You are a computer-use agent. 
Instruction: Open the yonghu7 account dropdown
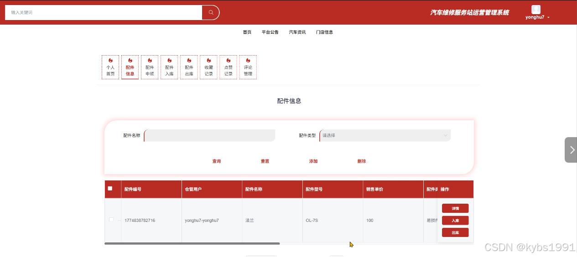click(537, 17)
